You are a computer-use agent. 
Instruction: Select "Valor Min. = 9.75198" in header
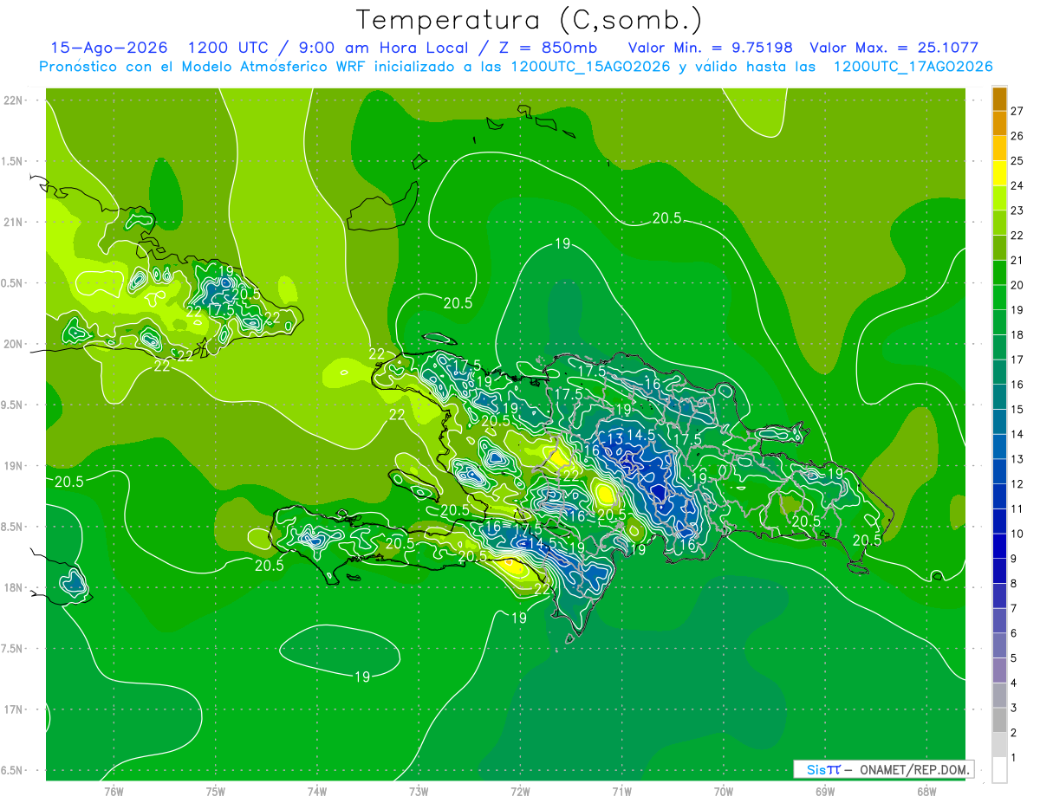710,48
